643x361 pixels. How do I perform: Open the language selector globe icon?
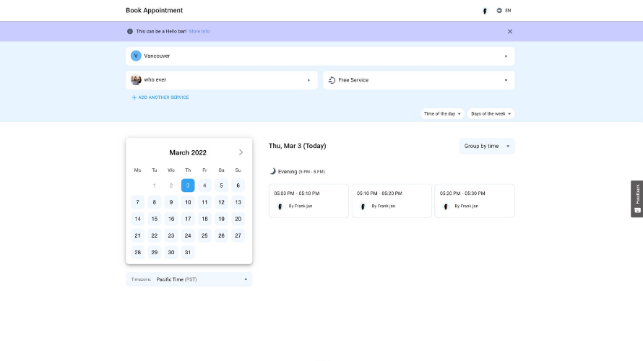click(499, 11)
